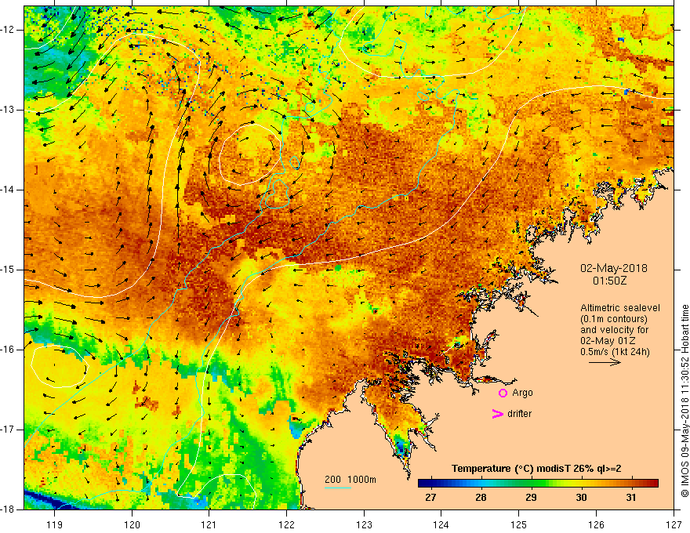Screen dimensions: 690x533
Task: Click the latitude axis label -14
Action: pos(9,190)
